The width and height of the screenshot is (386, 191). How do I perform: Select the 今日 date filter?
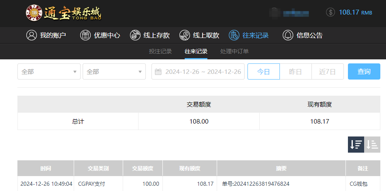click(x=264, y=71)
